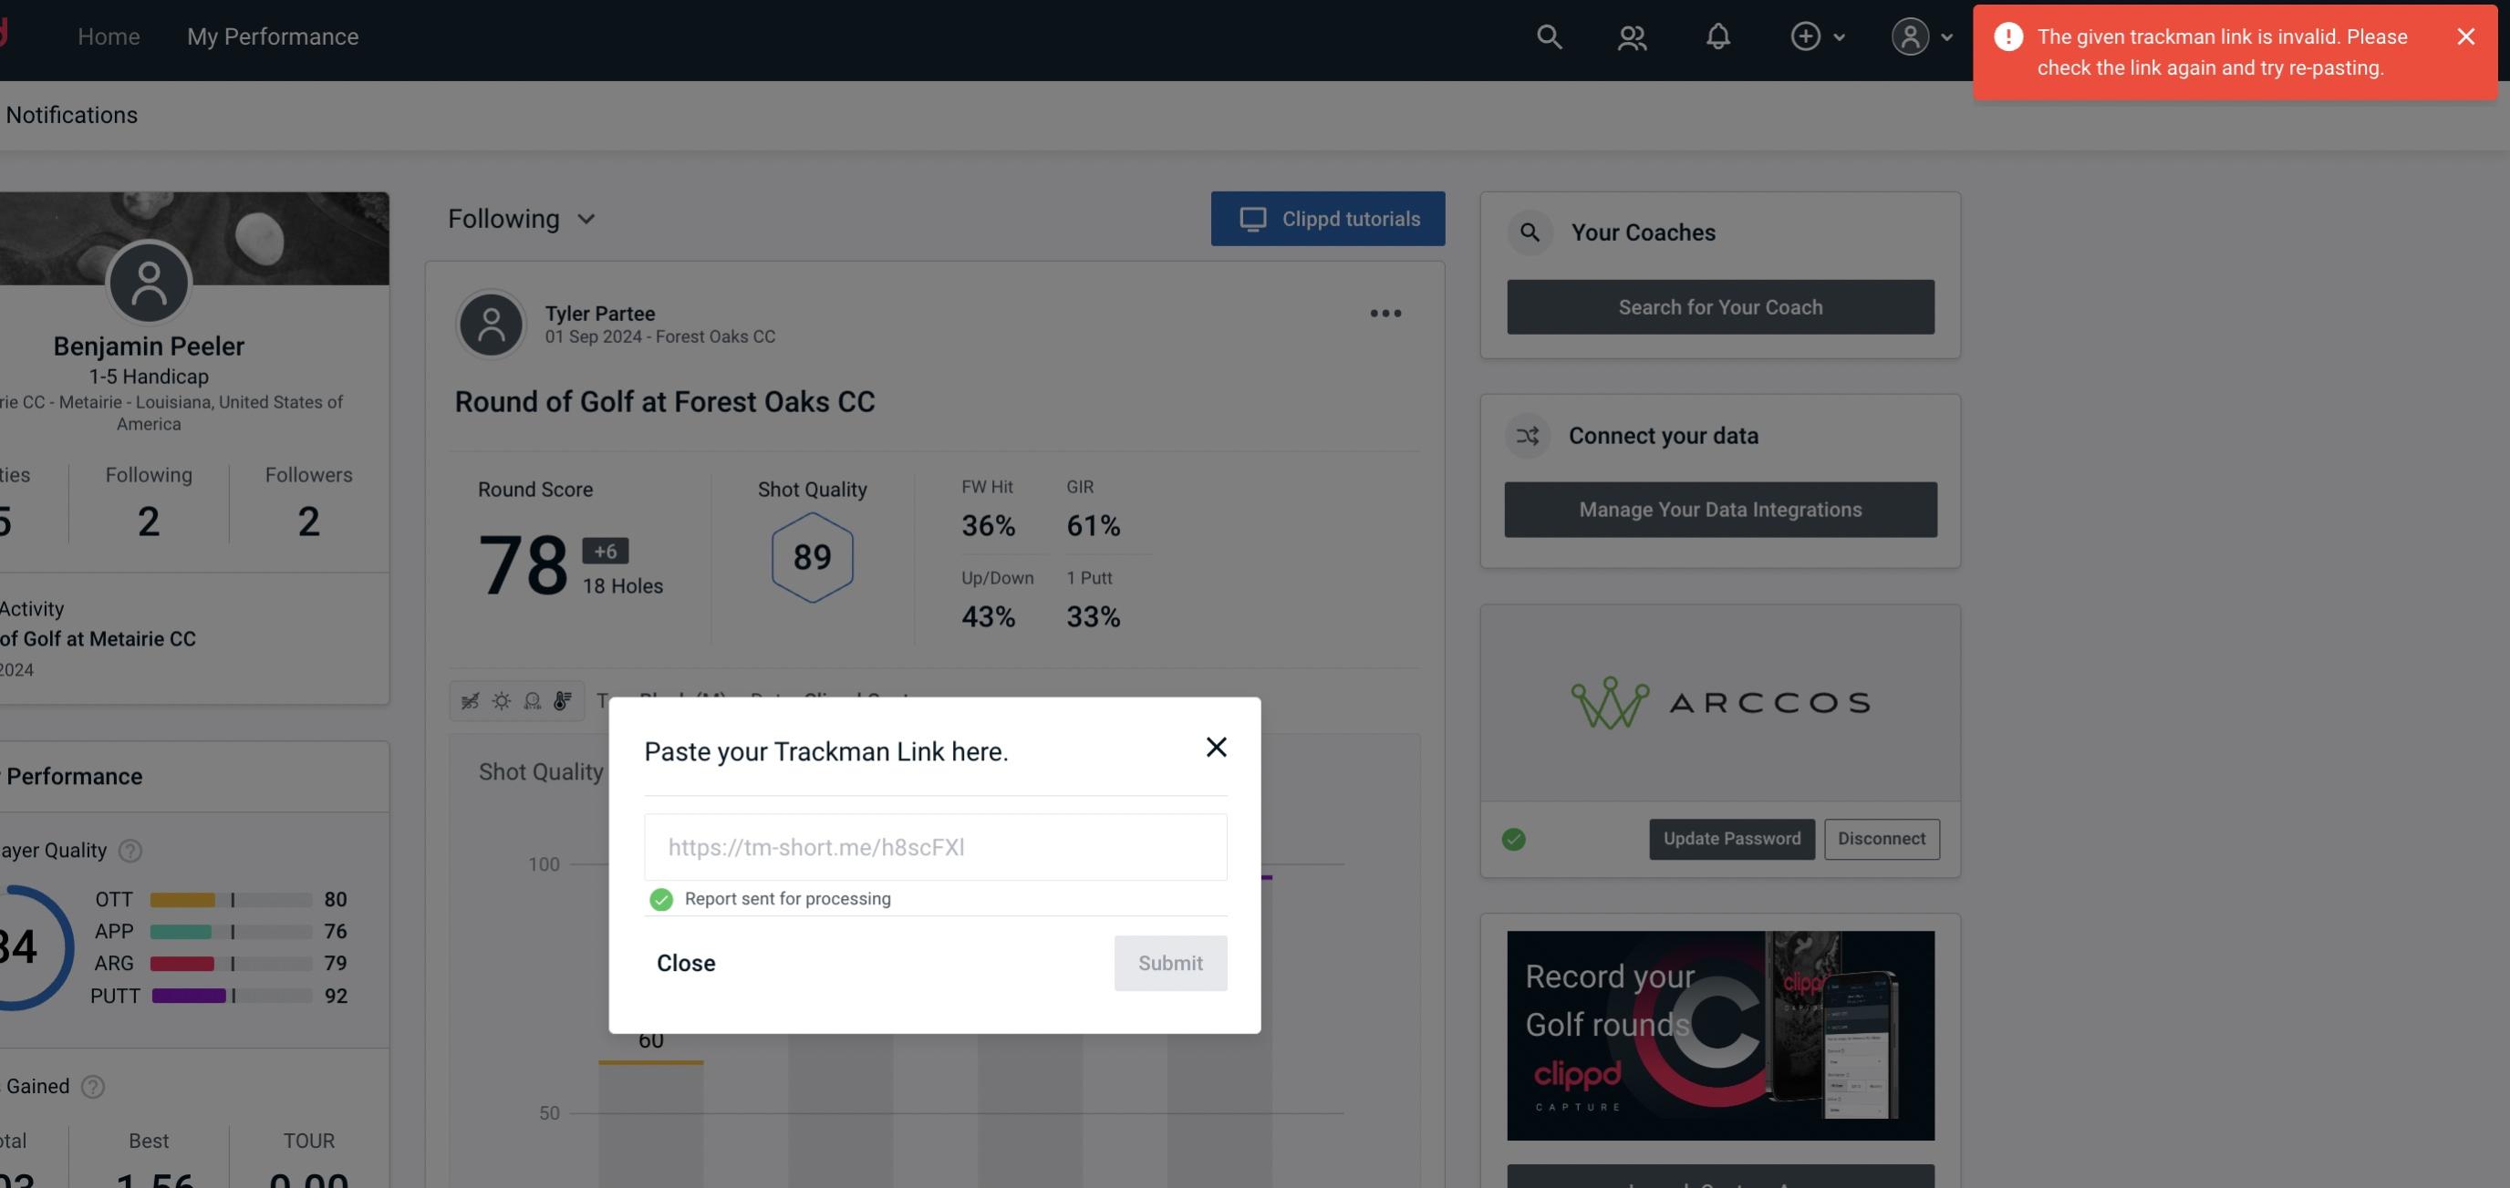The image size is (2510, 1188).
Task: Click the add/create plus icon
Action: (x=1804, y=36)
